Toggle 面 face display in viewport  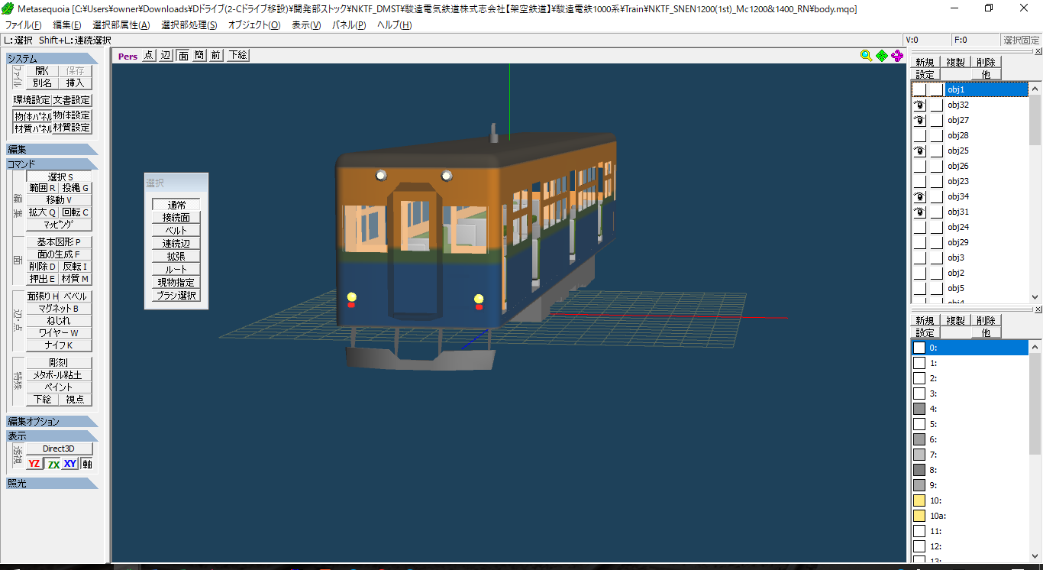click(x=183, y=55)
